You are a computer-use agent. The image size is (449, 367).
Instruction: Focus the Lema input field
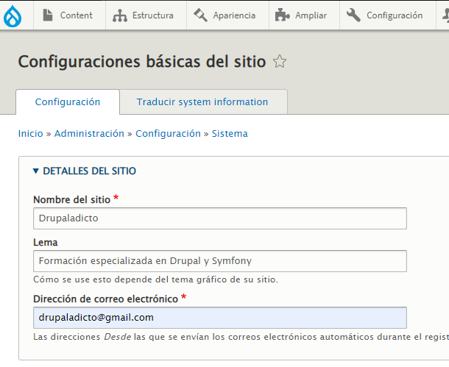coord(220,261)
